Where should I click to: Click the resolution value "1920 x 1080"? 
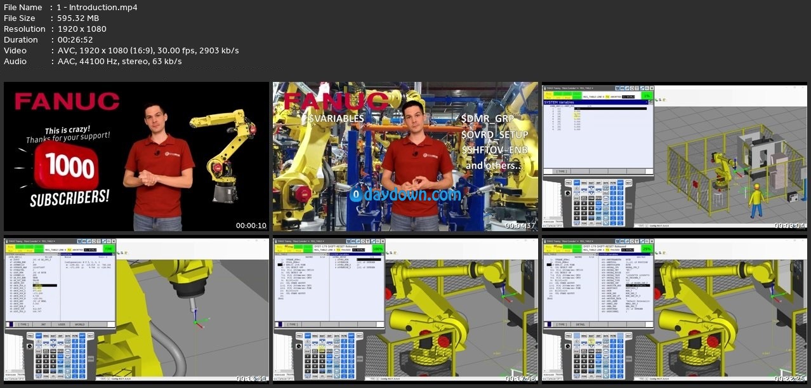click(x=82, y=29)
